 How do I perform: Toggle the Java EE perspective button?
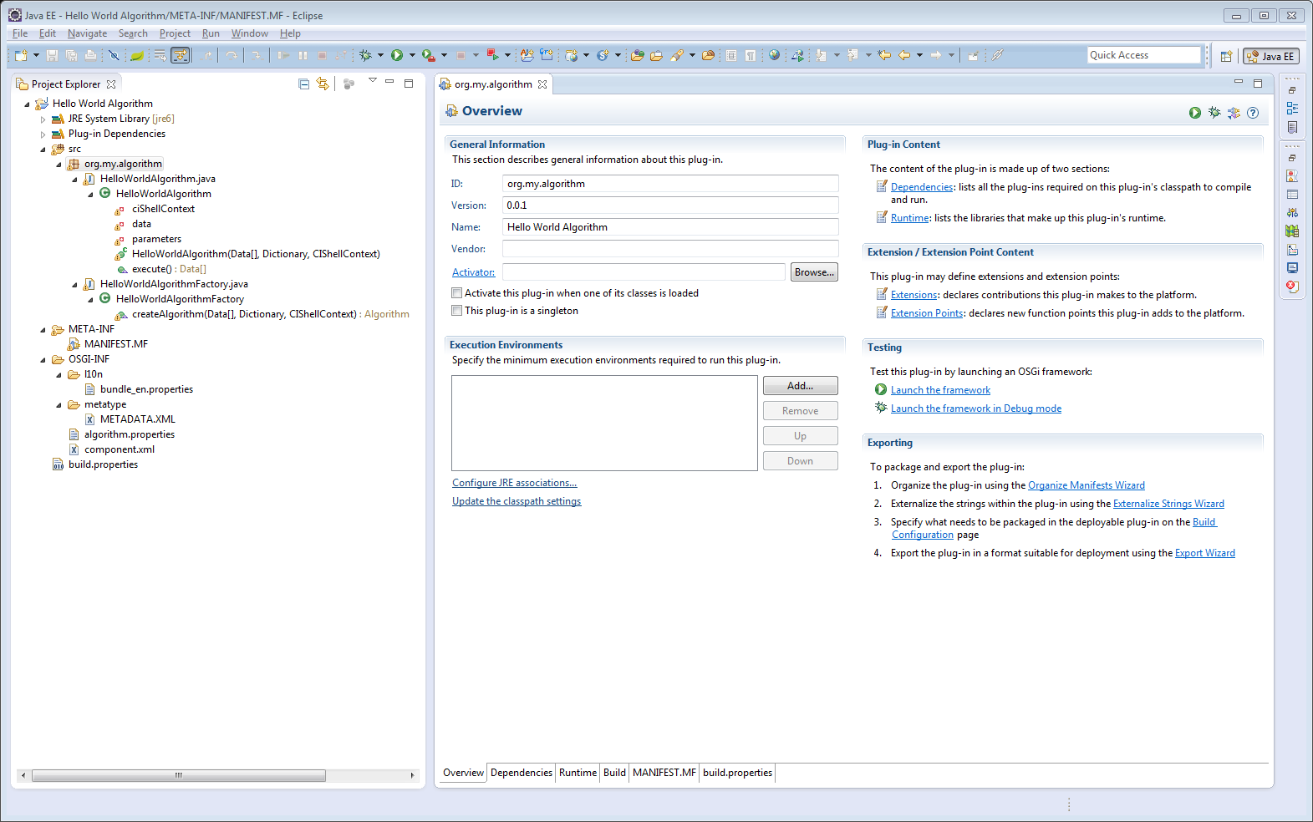pos(1270,56)
